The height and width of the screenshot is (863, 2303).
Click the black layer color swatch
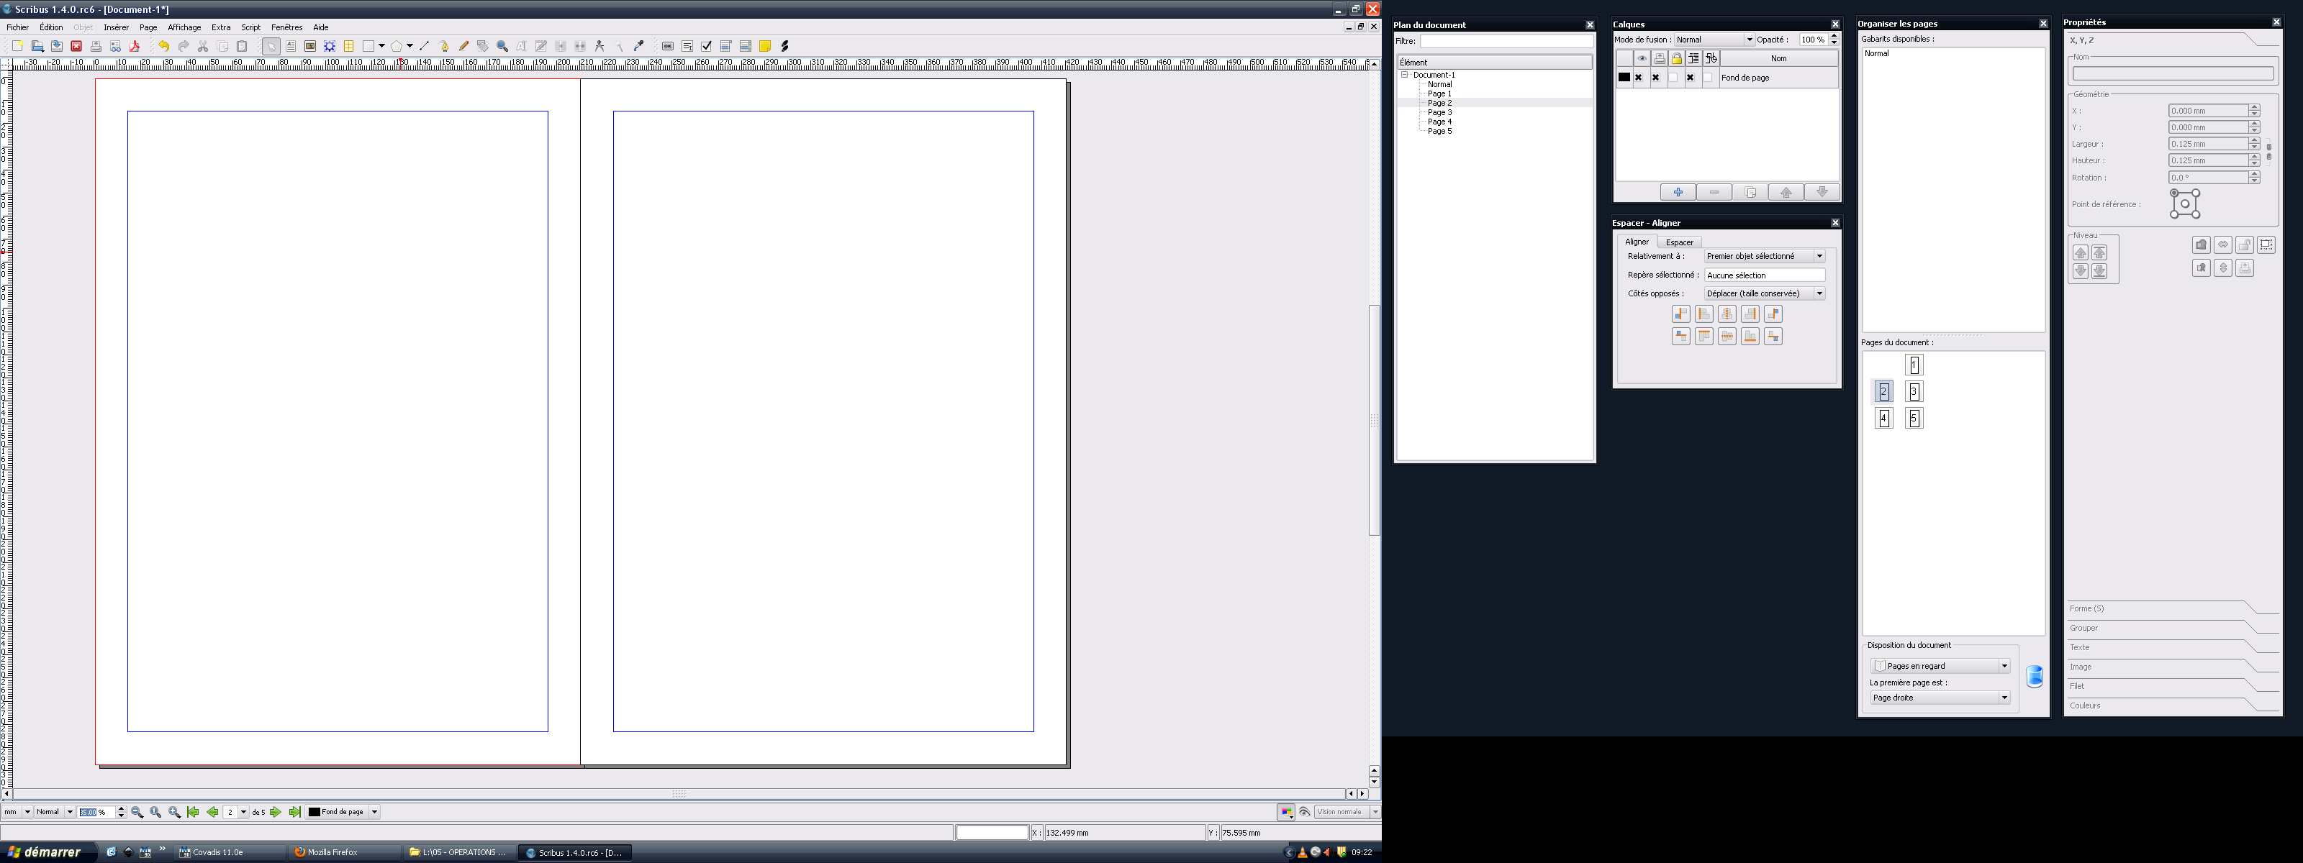click(x=1624, y=78)
